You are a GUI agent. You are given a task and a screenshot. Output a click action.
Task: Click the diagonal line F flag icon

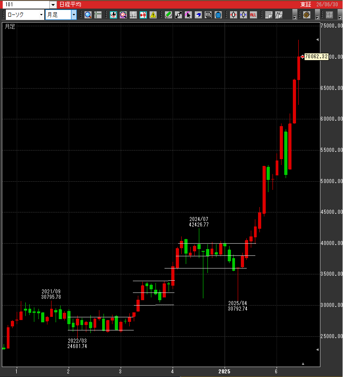tap(278, 15)
